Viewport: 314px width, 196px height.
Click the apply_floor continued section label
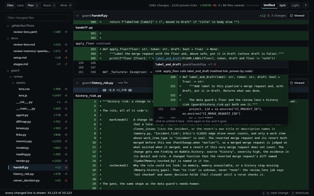tap(93, 44)
